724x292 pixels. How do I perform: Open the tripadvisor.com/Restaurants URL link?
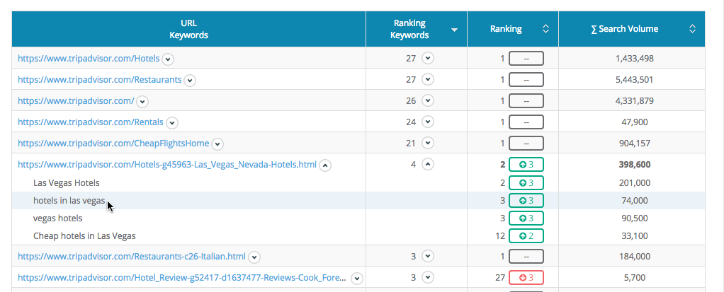100,80
